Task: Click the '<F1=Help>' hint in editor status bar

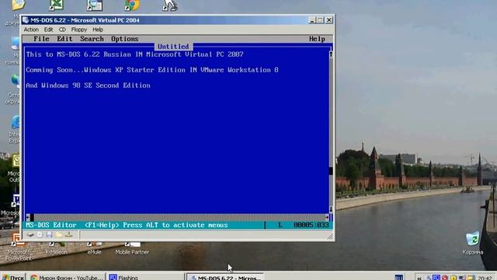Action: pyautogui.click(x=102, y=225)
